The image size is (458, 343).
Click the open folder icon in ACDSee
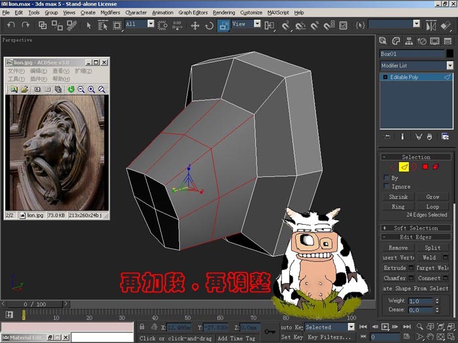(x=25, y=90)
